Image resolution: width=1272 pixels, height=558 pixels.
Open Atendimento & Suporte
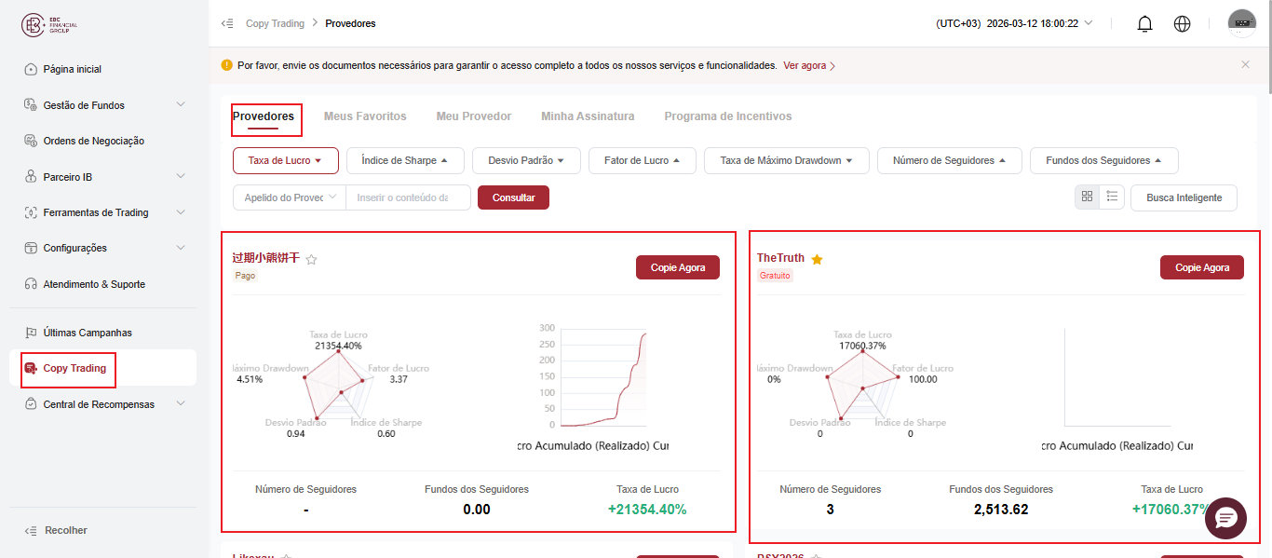pos(94,284)
